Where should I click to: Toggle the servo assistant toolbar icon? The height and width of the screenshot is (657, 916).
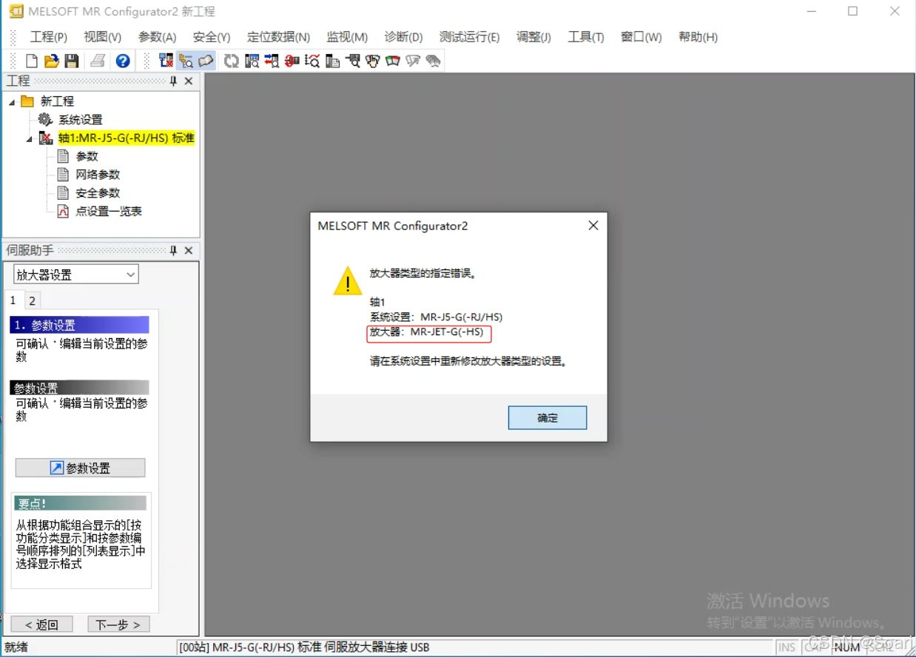206,61
